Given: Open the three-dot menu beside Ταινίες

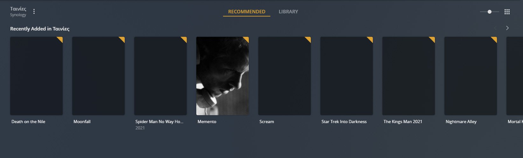Looking at the screenshot, I should (x=34, y=11).
